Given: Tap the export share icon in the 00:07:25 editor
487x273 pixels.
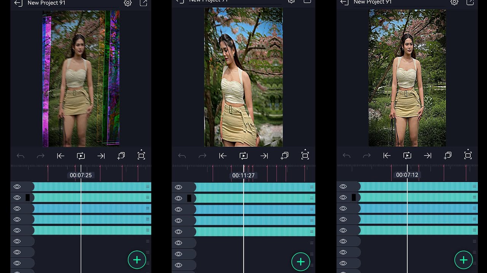Looking at the screenshot, I should pos(143,3).
